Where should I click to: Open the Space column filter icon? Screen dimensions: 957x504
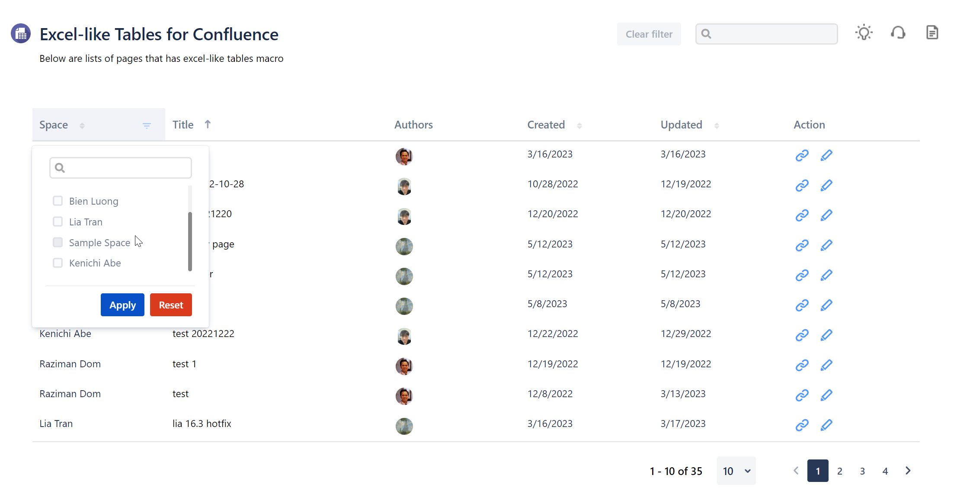(x=147, y=125)
